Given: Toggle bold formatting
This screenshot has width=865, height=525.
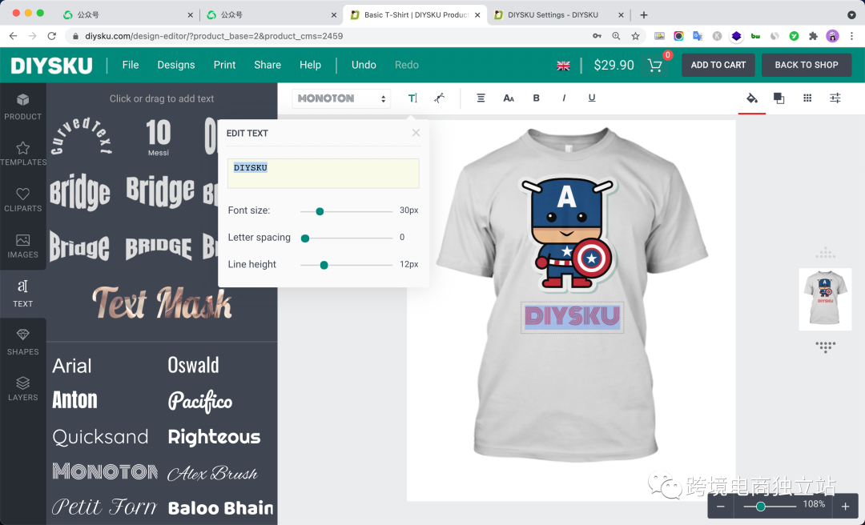Looking at the screenshot, I should click(x=536, y=98).
